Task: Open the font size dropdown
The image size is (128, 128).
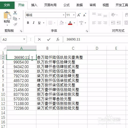Action: tap(74, 15)
